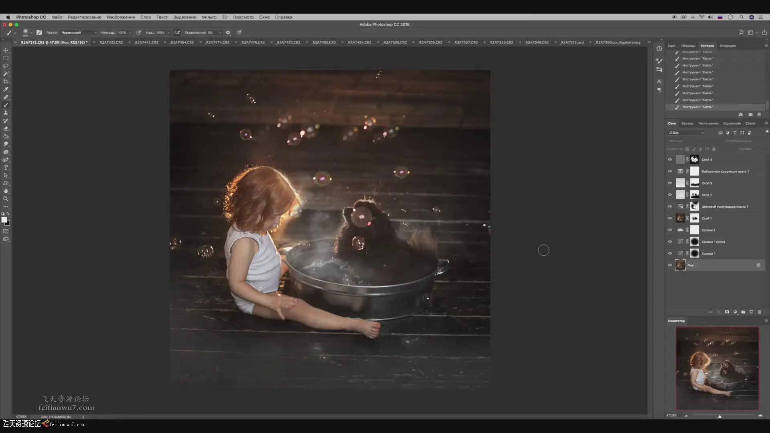Viewport: 770px width, 433px height.
Task: Select the Move tool
Action: (x=6, y=50)
